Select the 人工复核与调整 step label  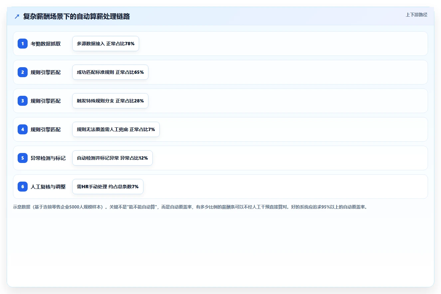click(x=48, y=187)
